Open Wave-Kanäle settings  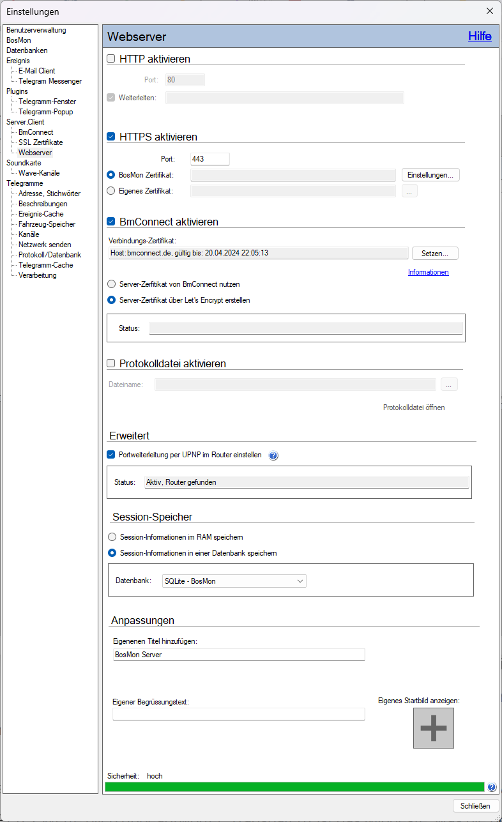[39, 173]
